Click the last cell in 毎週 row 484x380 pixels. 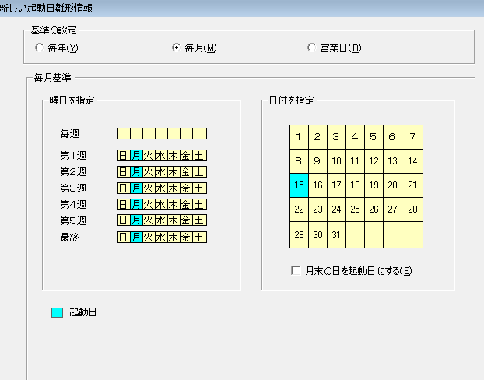click(200, 133)
